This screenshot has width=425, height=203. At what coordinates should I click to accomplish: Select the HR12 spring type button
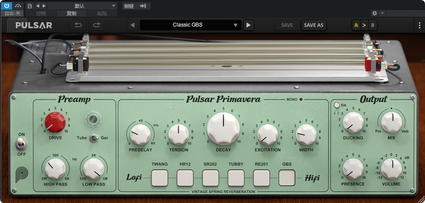click(x=185, y=178)
